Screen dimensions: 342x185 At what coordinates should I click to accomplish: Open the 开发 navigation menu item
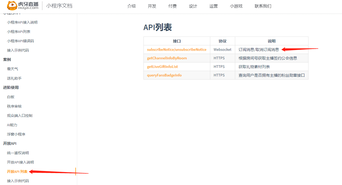click(x=152, y=6)
